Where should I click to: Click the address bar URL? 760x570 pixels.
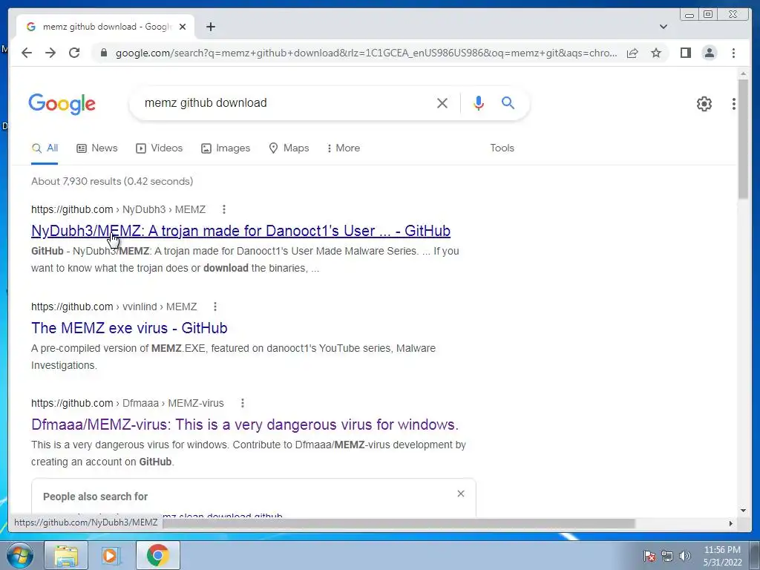coord(366,53)
